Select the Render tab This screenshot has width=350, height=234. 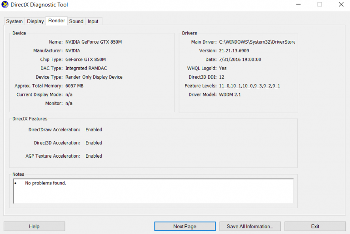pos(56,21)
